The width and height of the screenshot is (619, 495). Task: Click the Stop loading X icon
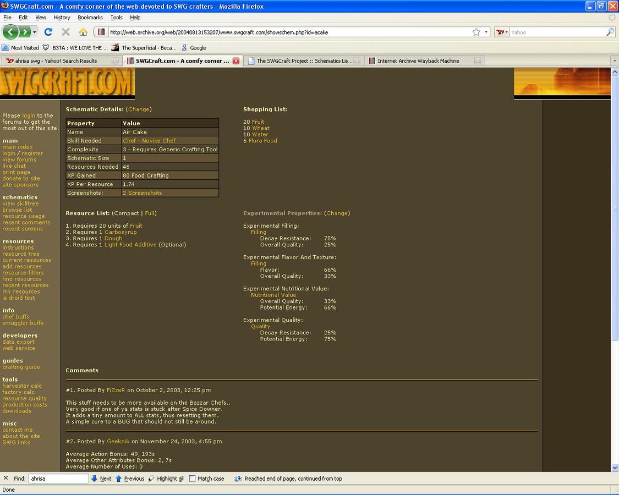click(x=65, y=32)
